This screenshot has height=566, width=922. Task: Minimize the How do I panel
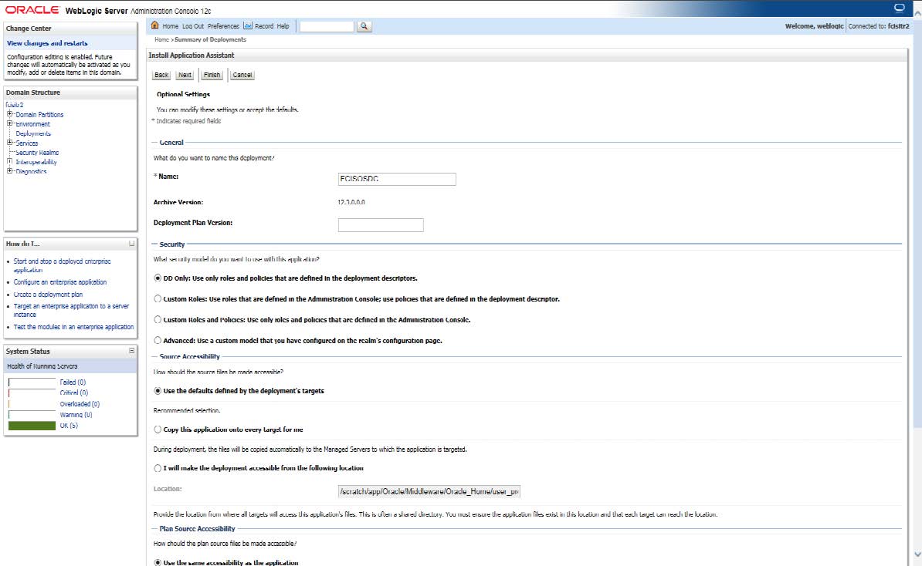(x=132, y=243)
